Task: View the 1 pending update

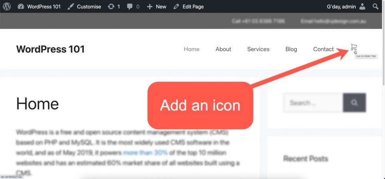Action: [x=114, y=7]
